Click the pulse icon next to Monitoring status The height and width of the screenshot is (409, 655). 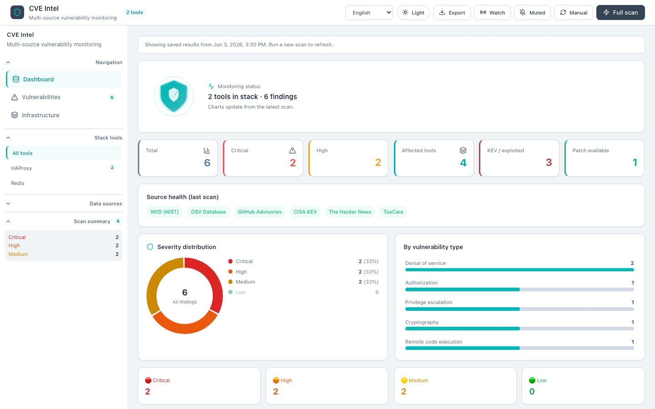(211, 86)
